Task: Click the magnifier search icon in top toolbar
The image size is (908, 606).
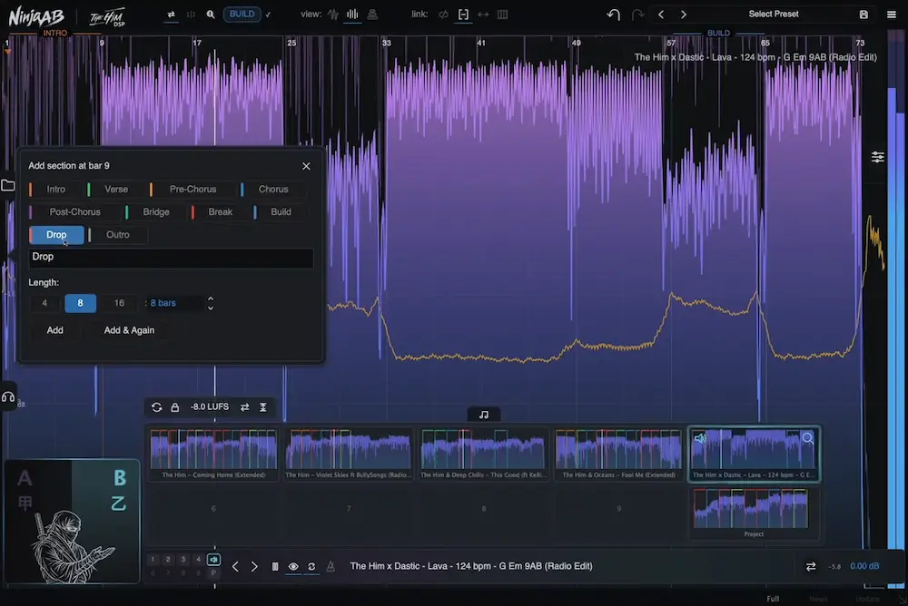Action: click(211, 15)
